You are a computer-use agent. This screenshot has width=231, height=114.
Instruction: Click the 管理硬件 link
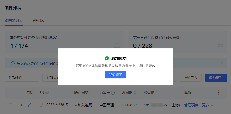click(x=191, y=105)
